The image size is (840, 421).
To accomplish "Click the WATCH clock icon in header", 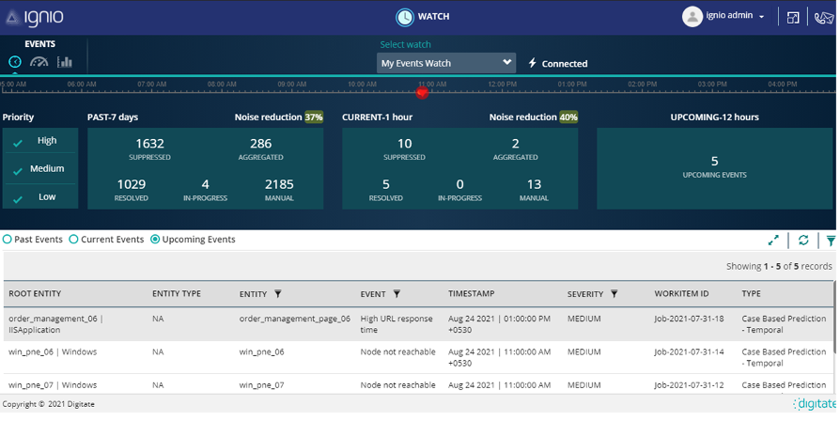I will coord(404,17).
